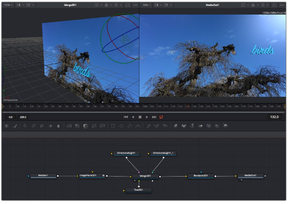The width and height of the screenshot is (288, 204).
Task: Add a Rectangle mask from toolbar
Action: pos(113,126)
